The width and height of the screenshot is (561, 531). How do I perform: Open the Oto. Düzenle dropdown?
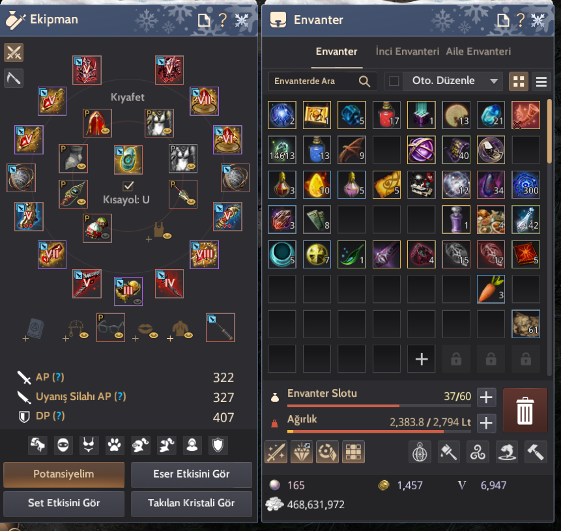pyautogui.click(x=453, y=81)
